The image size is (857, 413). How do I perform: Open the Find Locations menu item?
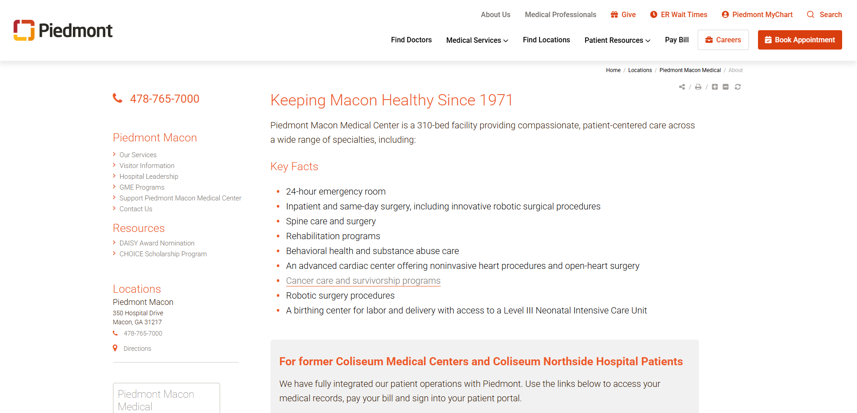click(546, 40)
